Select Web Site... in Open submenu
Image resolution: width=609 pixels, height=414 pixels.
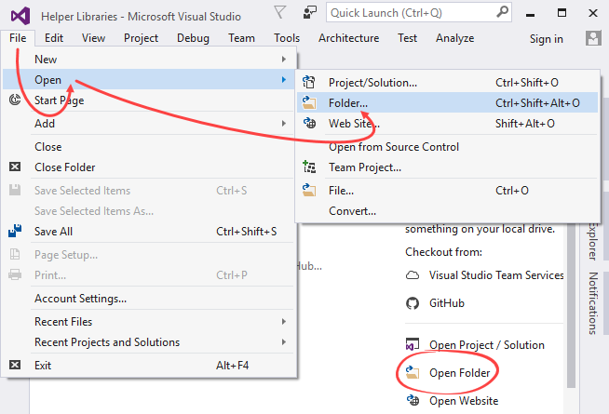(x=447, y=124)
